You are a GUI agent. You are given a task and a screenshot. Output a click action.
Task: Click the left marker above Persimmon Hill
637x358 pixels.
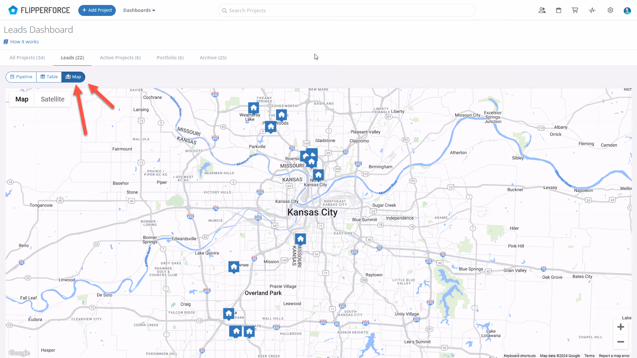(x=236, y=331)
